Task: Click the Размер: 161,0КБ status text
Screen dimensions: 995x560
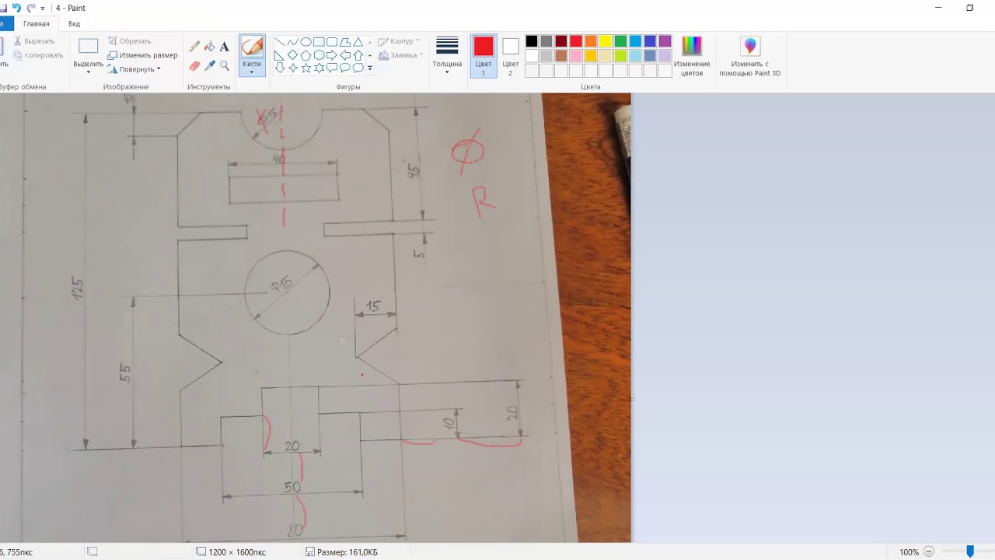Action: (347, 552)
